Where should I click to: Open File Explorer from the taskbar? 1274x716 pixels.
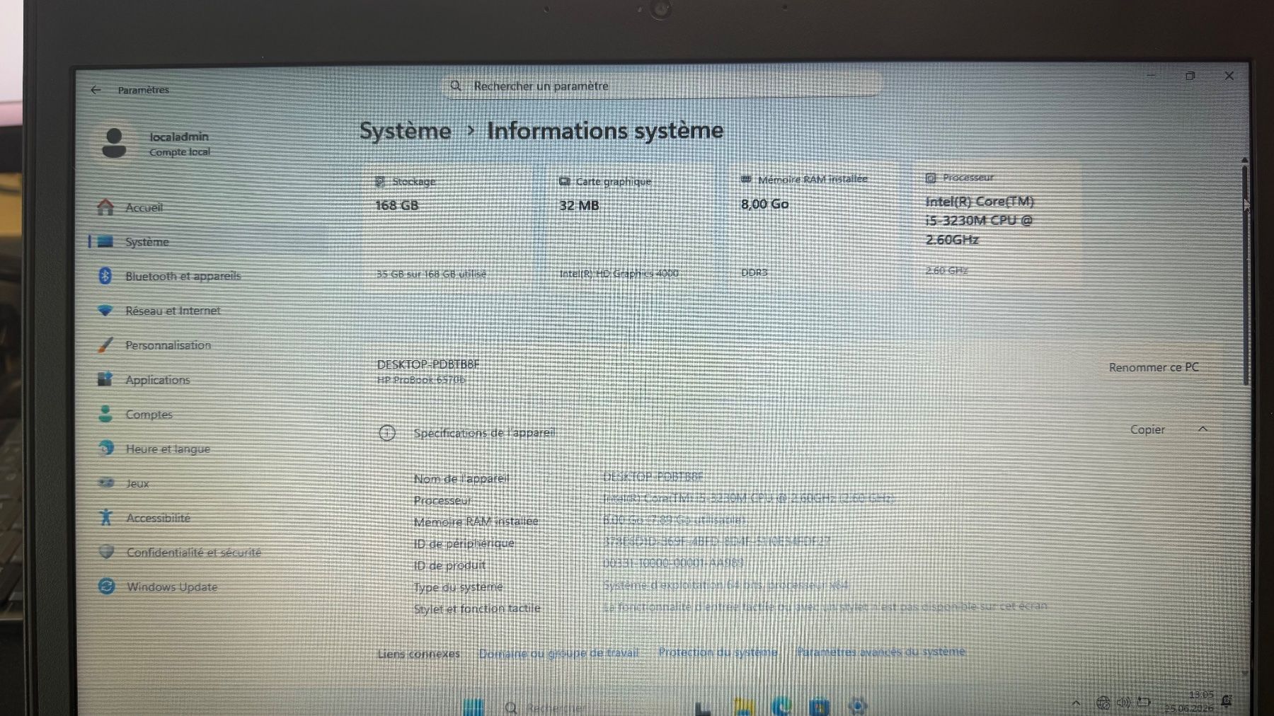point(744,706)
